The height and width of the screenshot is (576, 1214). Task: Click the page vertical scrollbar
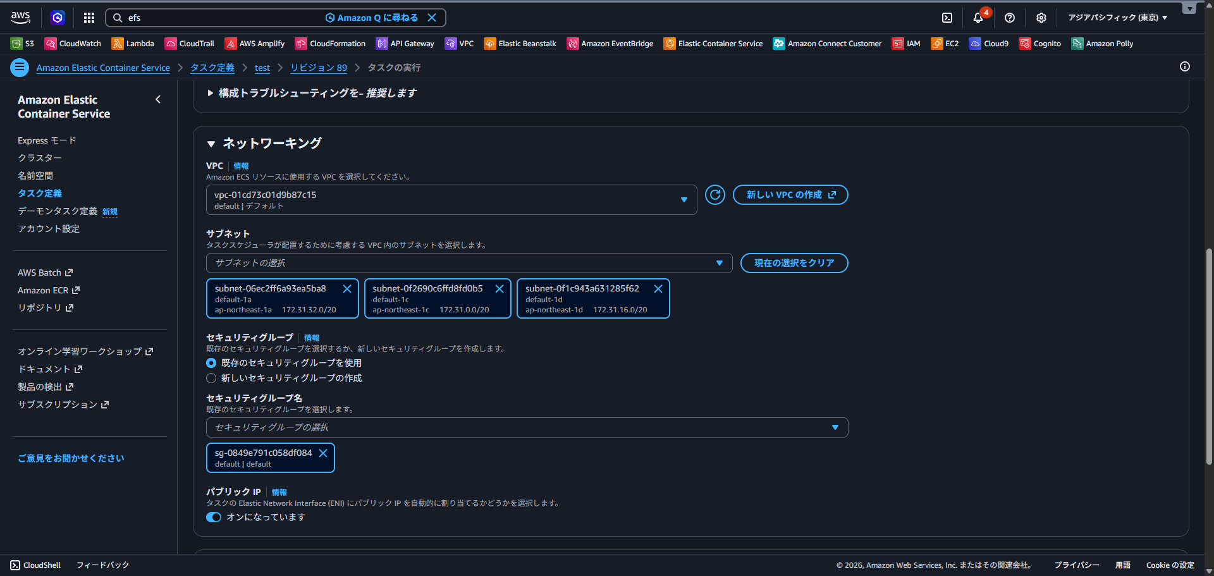[1209, 357]
